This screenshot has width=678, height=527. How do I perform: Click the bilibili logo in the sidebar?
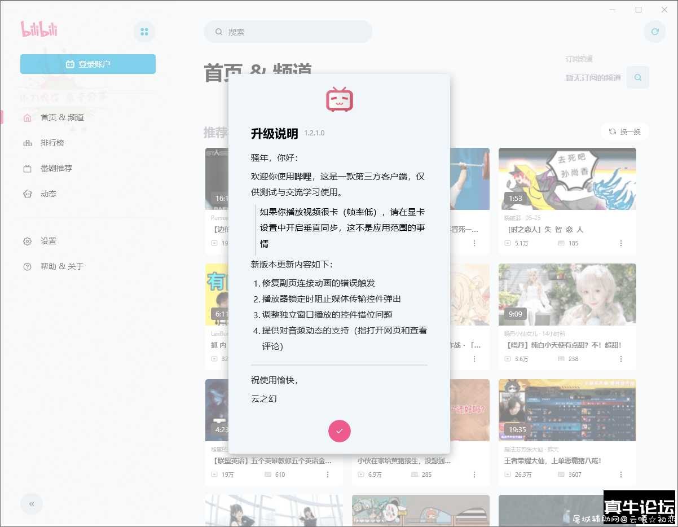(39, 29)
